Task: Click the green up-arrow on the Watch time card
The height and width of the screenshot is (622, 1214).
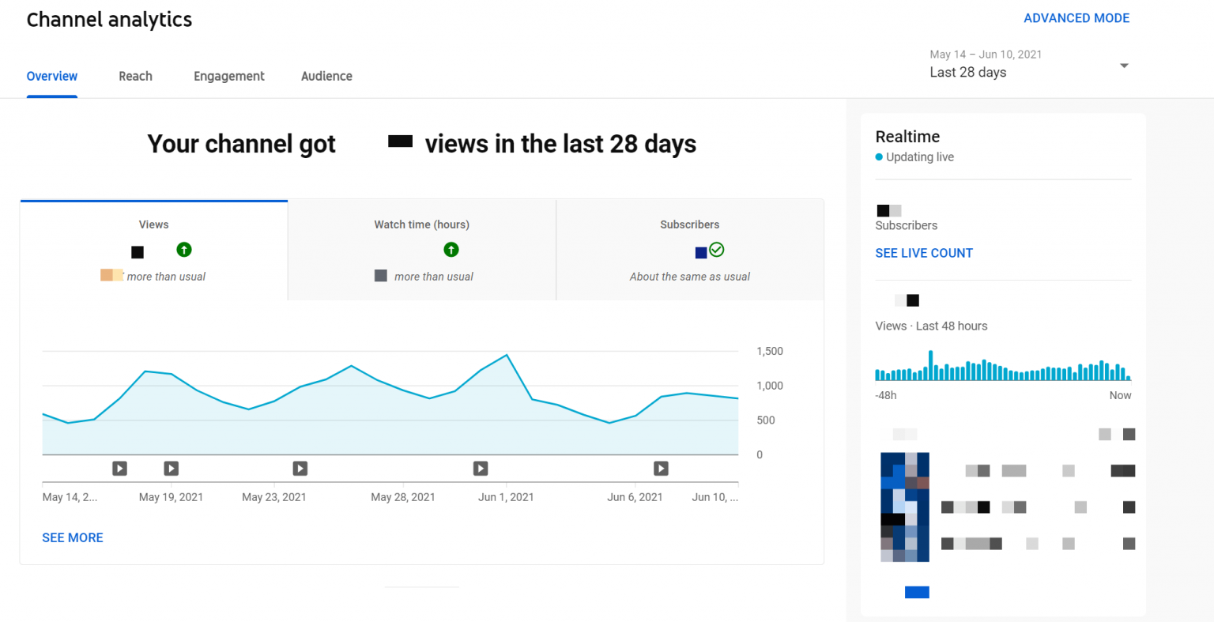Action: [x=451, y=249]
